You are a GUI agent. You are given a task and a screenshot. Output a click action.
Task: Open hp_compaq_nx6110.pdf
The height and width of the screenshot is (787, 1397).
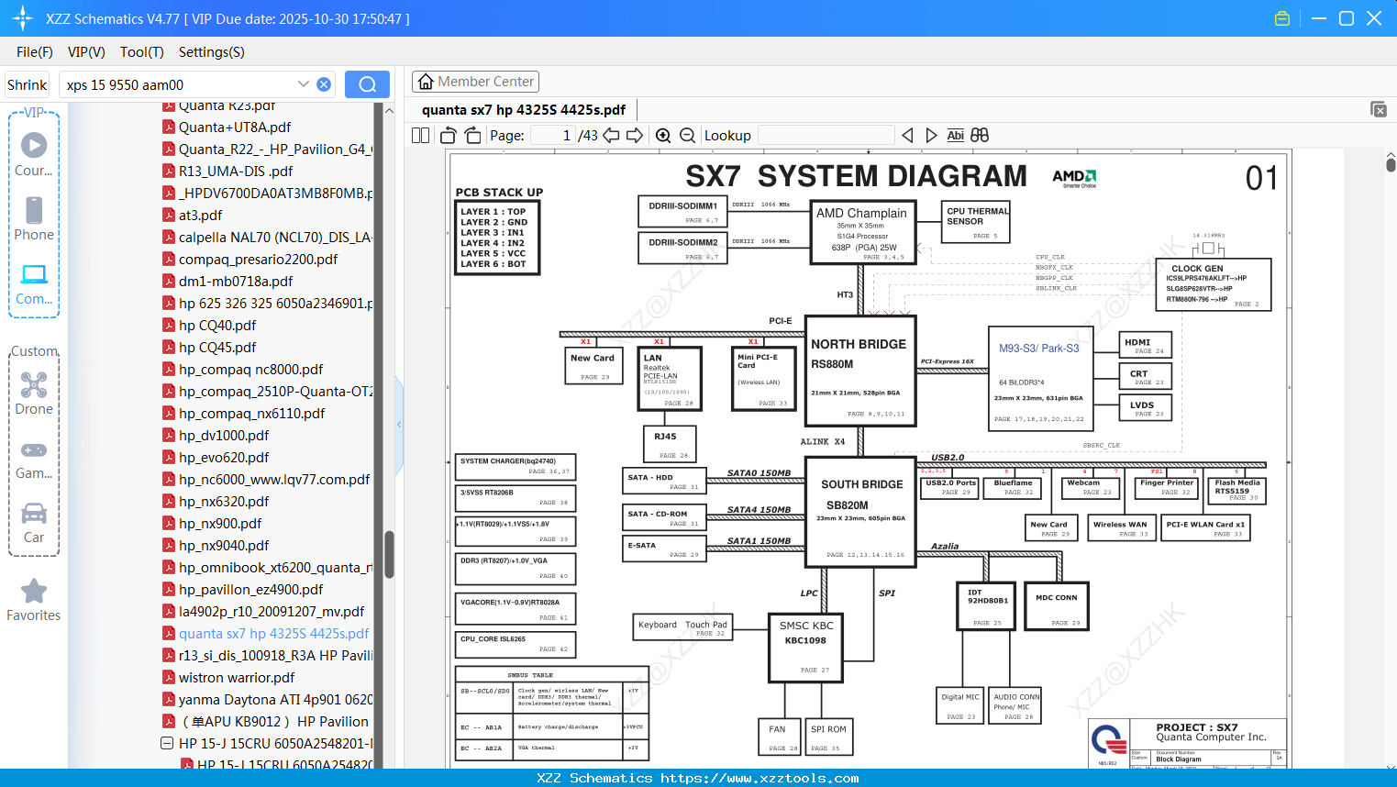251,413
